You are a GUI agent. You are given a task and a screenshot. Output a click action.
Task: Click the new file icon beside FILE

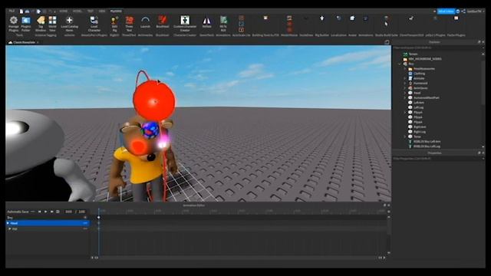click(21, 11)
